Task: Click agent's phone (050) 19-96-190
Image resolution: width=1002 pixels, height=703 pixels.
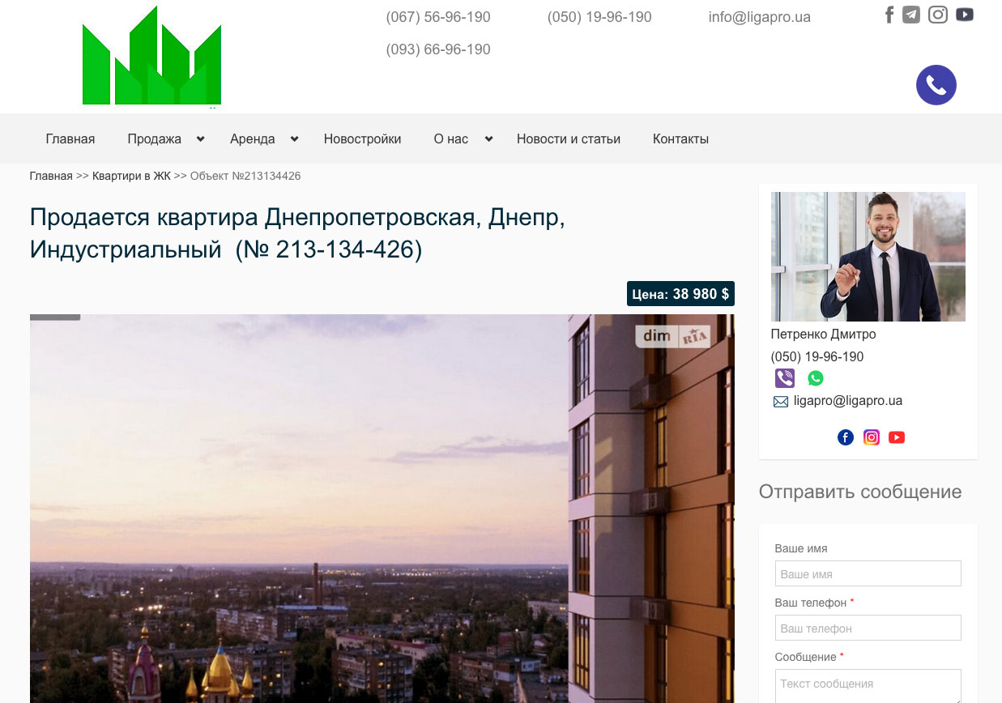Action: pyautogui.click(x=817, y=357)
